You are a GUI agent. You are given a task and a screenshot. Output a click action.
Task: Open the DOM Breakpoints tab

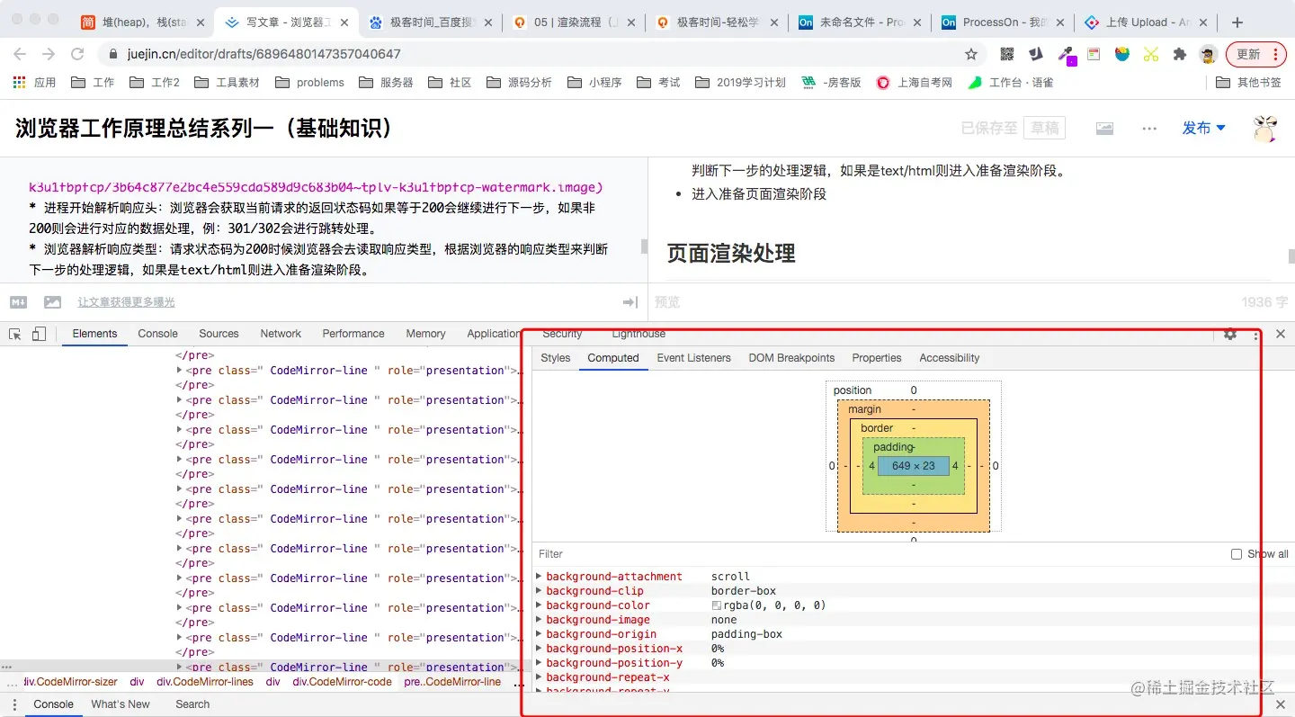pos(791,358)
